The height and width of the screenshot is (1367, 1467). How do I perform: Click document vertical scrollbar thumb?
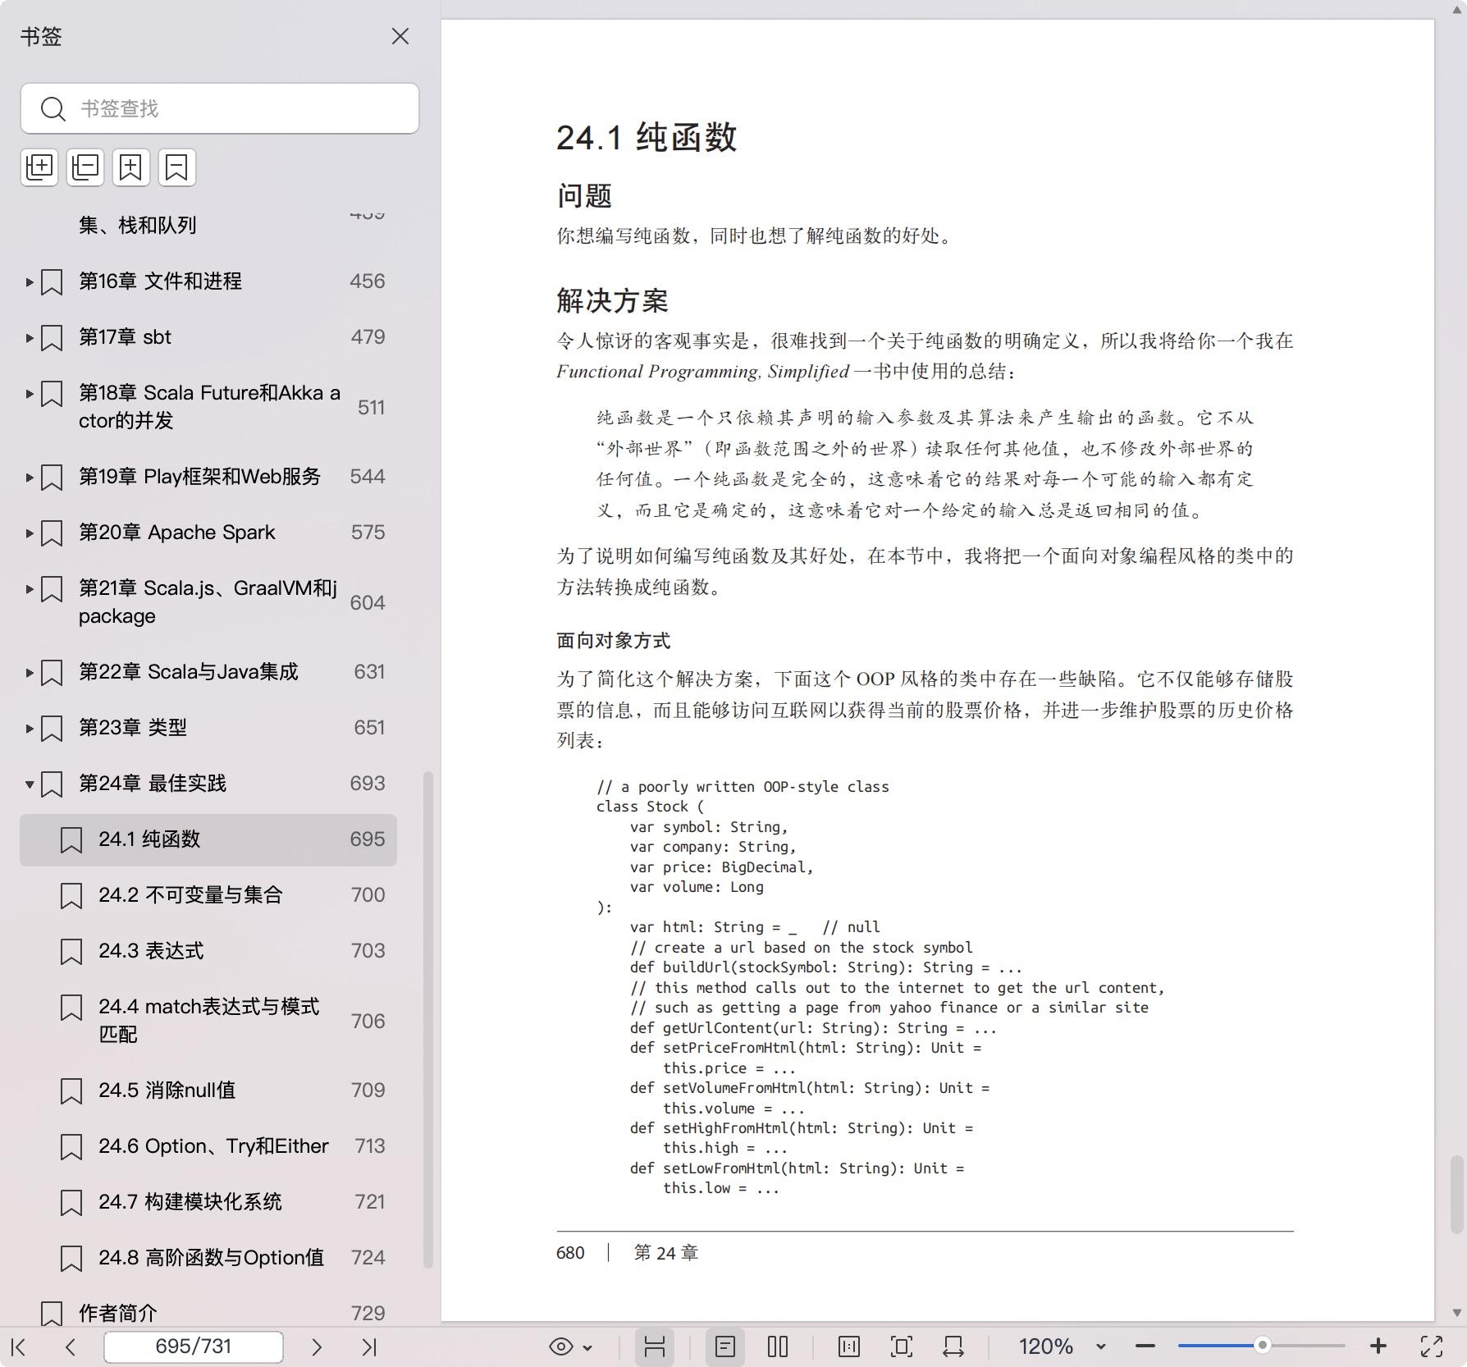click(x=1456, y=1195)
